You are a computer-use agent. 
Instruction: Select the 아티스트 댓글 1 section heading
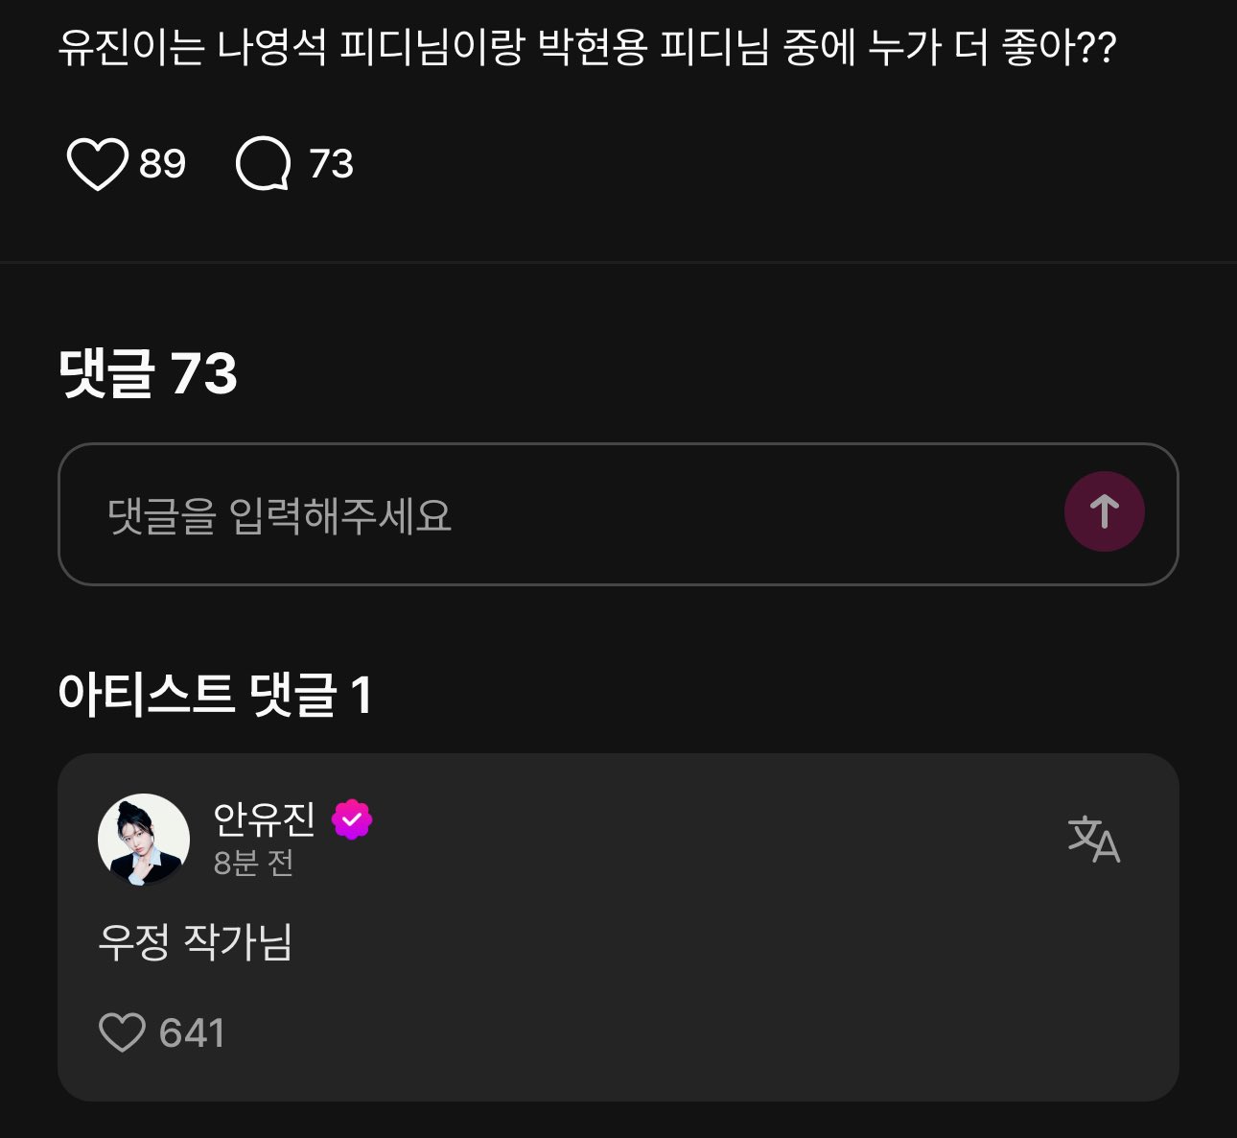click(x=215, y=695)
